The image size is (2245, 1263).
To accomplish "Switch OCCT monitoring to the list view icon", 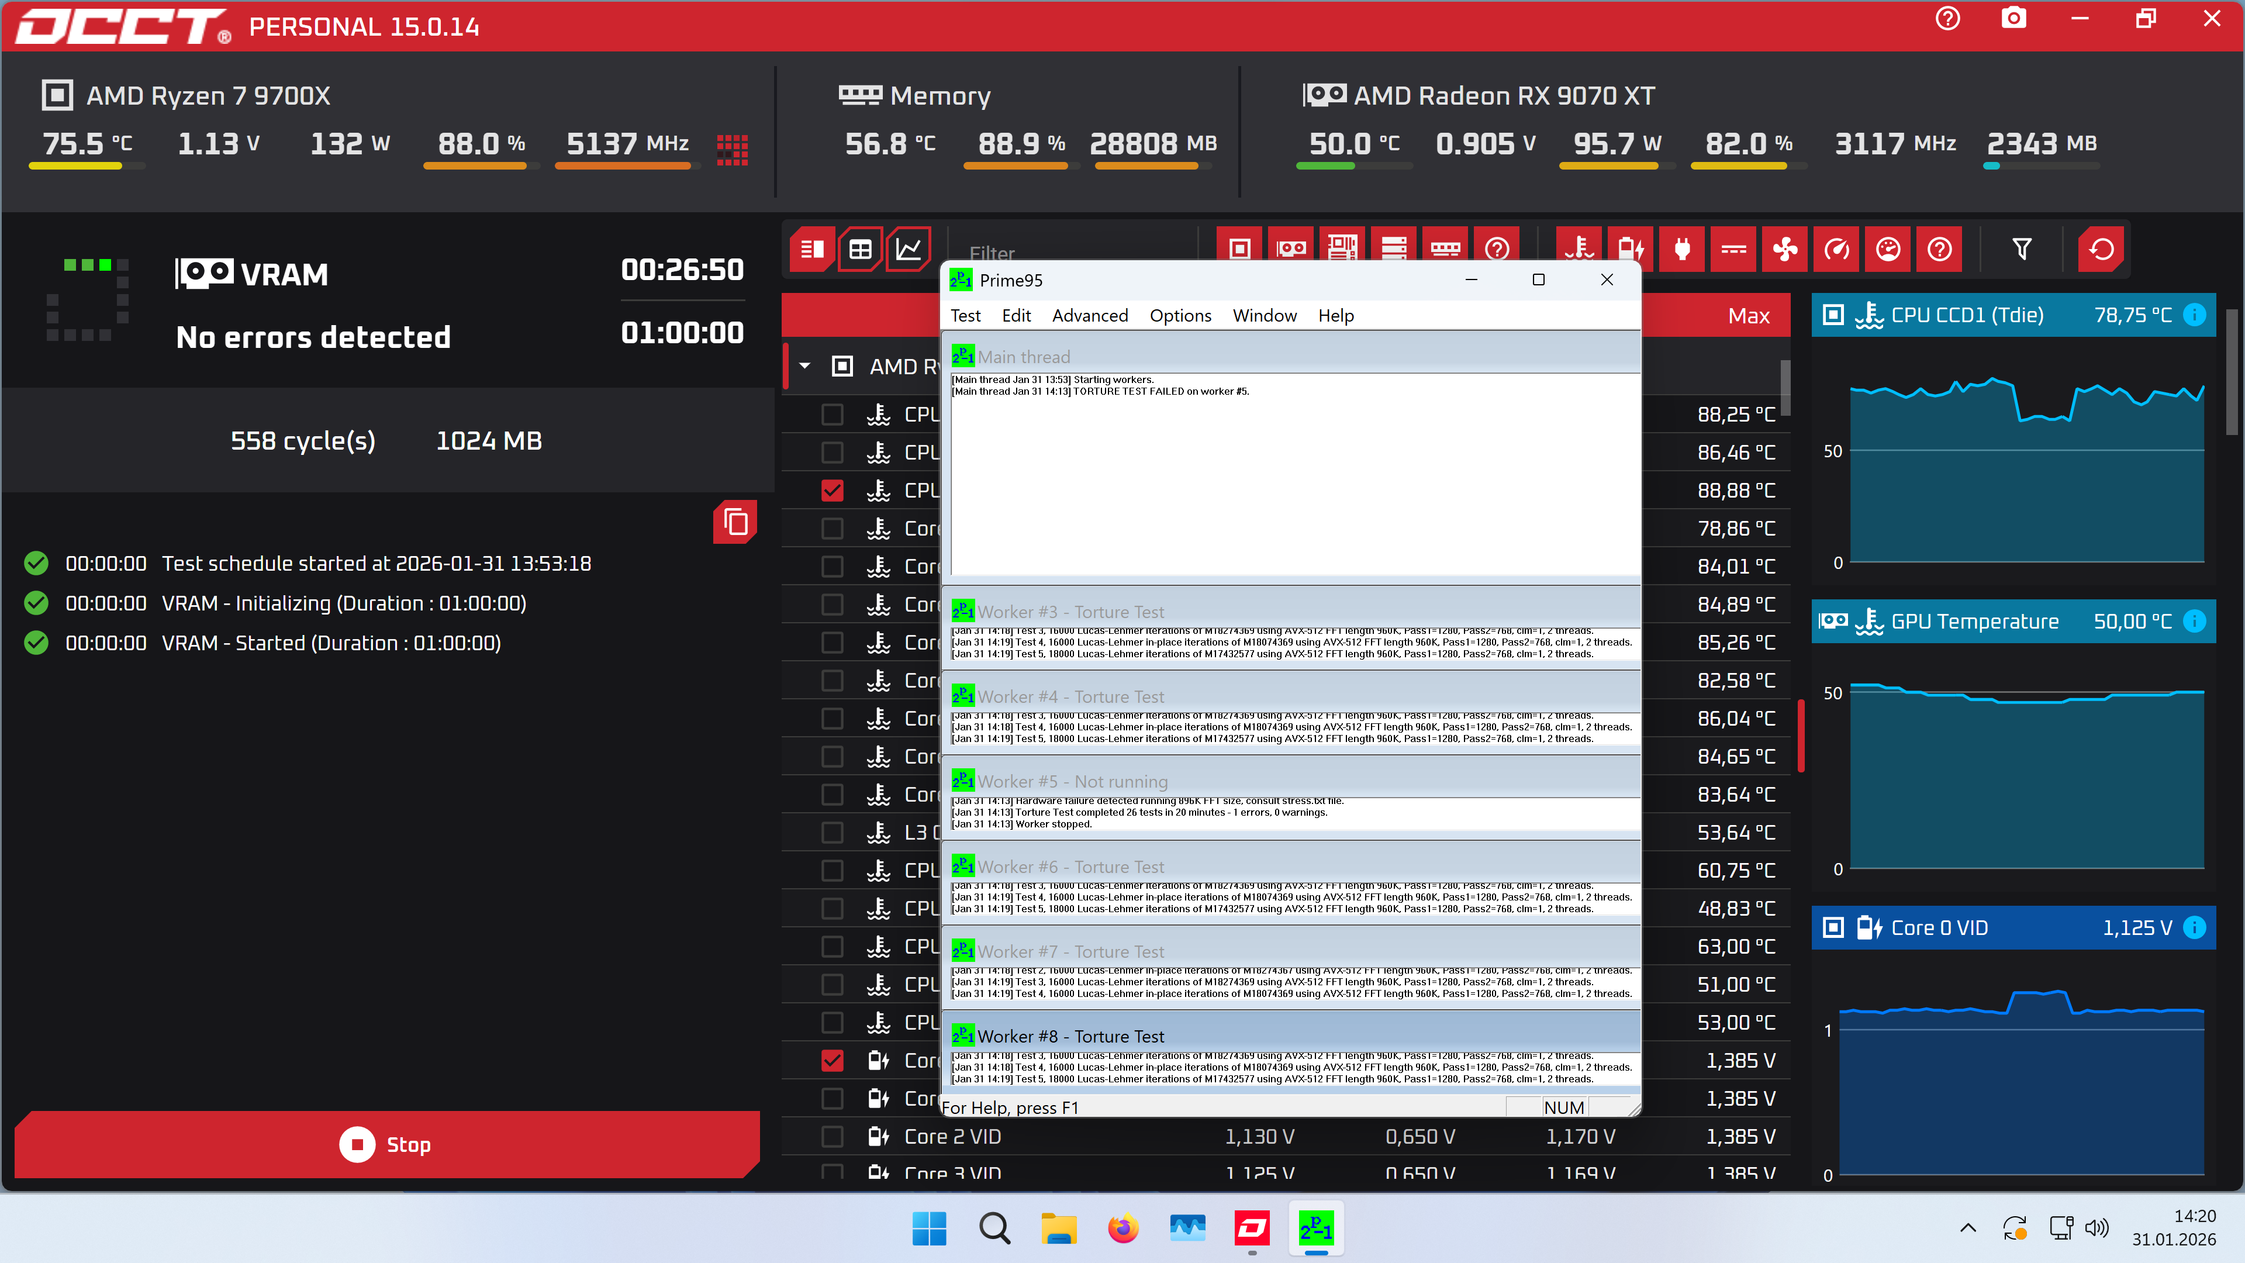I will point(812,249).
